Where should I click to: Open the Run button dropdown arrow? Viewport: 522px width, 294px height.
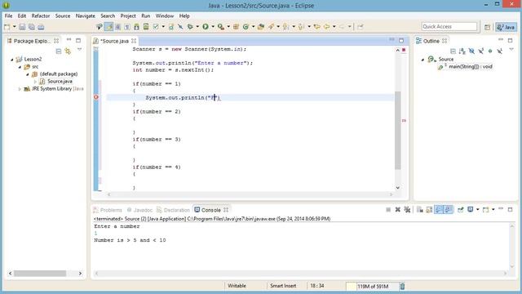[212, 27]
